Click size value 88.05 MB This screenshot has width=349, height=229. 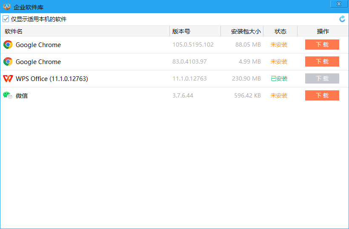[x=248, y=45]
